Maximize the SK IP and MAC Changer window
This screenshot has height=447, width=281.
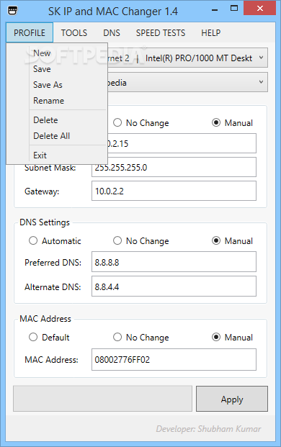click(x=234, y=9)
